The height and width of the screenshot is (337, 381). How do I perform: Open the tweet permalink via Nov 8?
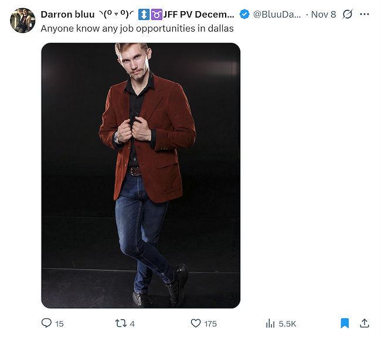click(323, 14)
